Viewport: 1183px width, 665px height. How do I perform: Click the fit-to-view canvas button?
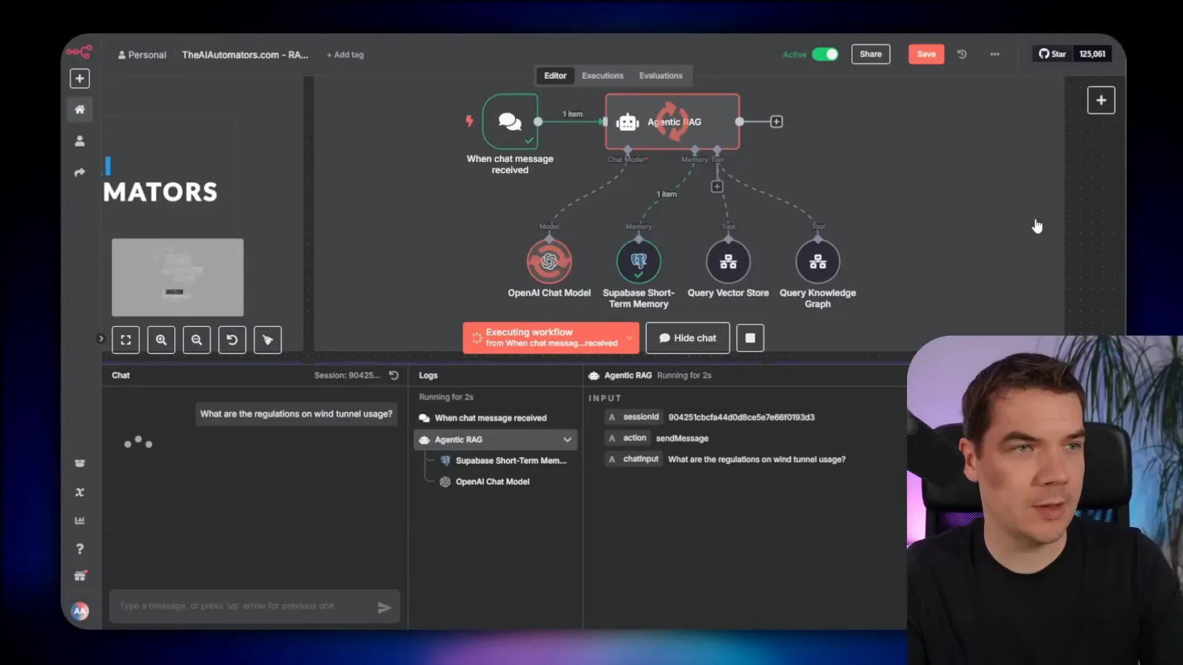click(126, 340)
